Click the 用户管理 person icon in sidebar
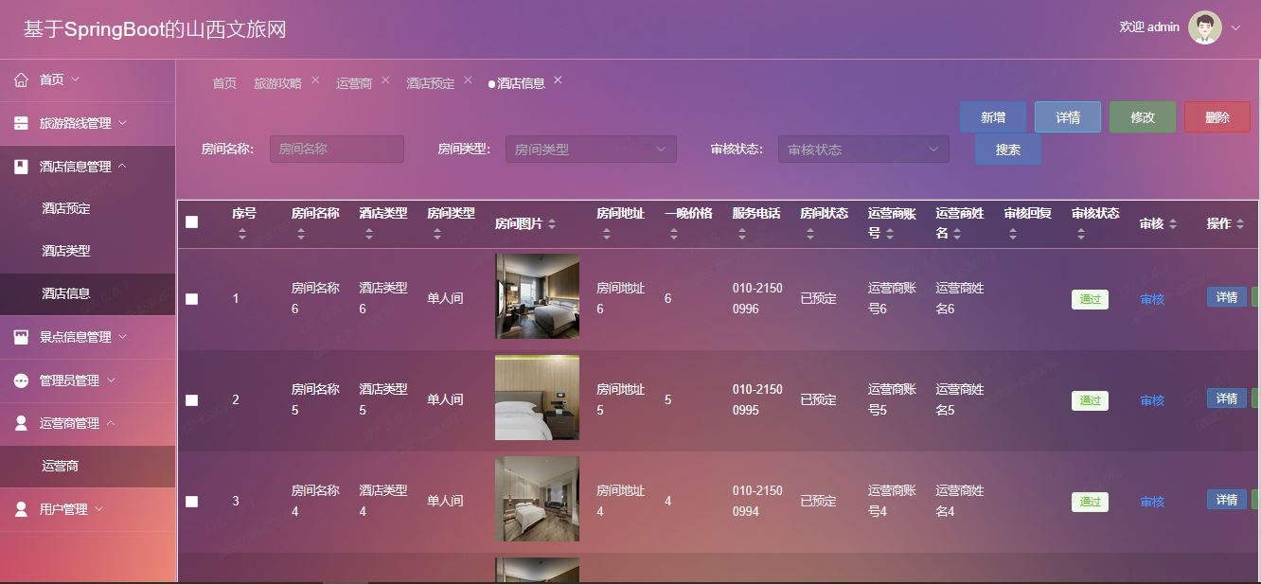1261x584 pixels. [x=21, y=509]
